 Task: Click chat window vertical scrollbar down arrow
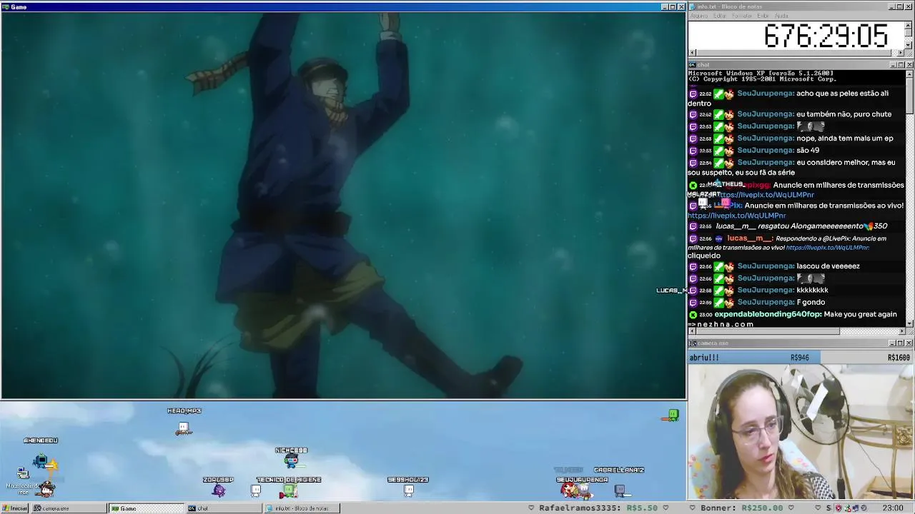pyautogui.click(x=909, y=323)
